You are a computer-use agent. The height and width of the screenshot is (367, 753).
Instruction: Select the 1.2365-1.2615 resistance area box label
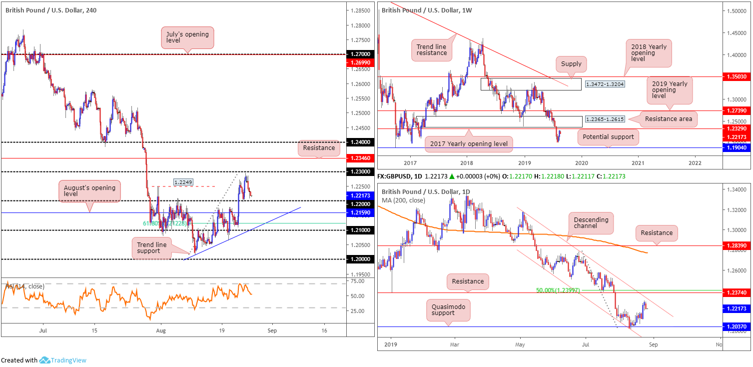(x=606, y=118)
